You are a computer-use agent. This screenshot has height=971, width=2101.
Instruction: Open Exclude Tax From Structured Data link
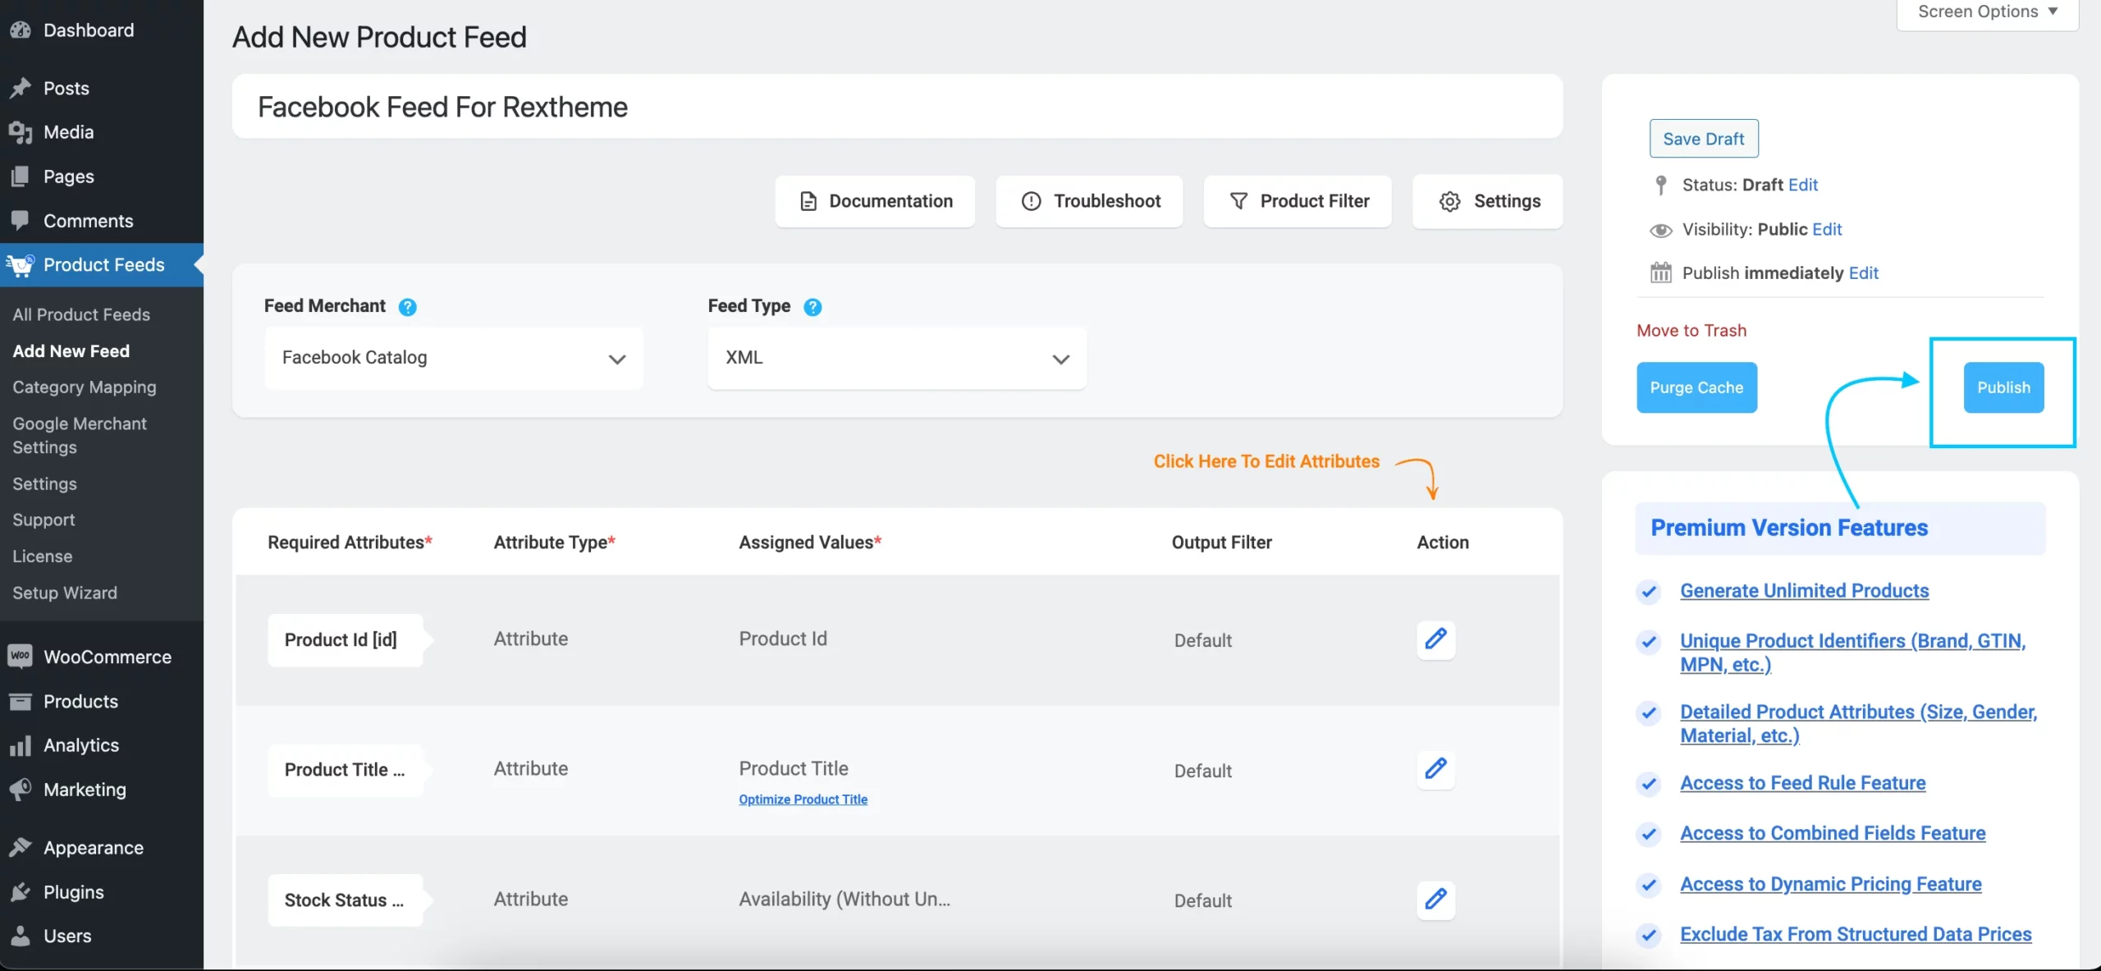[1856, 934]
